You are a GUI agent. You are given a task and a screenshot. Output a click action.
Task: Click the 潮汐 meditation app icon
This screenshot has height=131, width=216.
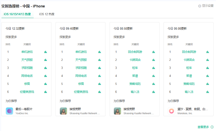click(x=172, y=111)
